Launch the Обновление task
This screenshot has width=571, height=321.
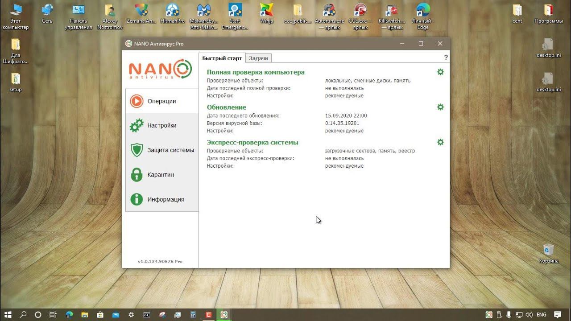(227, 107)
